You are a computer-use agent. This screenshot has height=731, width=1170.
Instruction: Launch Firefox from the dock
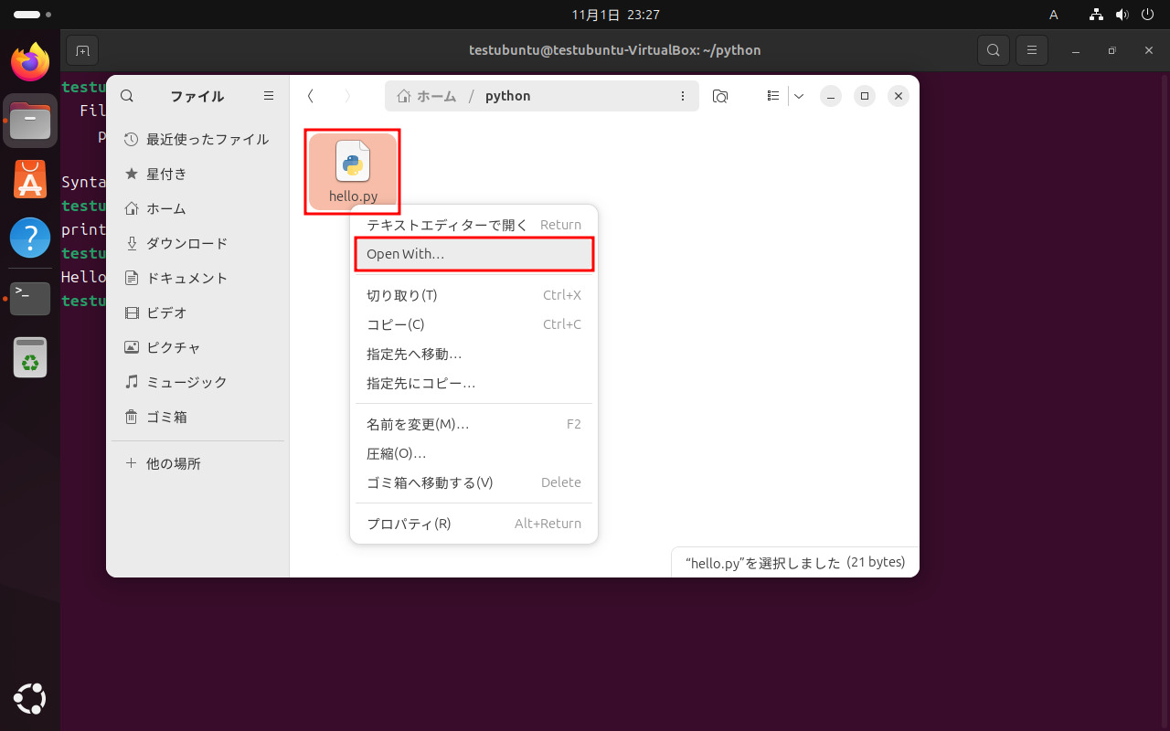click(29, 61)
